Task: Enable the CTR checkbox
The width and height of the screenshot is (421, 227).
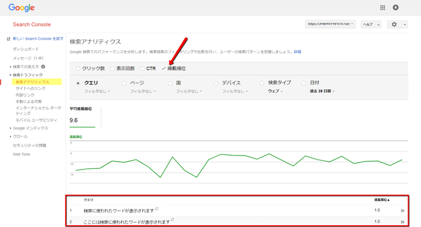Action: tap(143, 68)
